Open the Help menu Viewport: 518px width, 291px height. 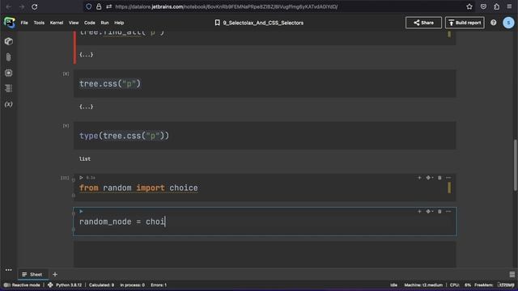tap(119, 23)
